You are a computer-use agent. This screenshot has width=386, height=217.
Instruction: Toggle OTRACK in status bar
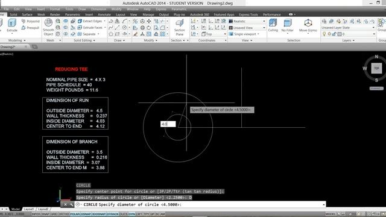pyautogui.click(x=113, y=215)
